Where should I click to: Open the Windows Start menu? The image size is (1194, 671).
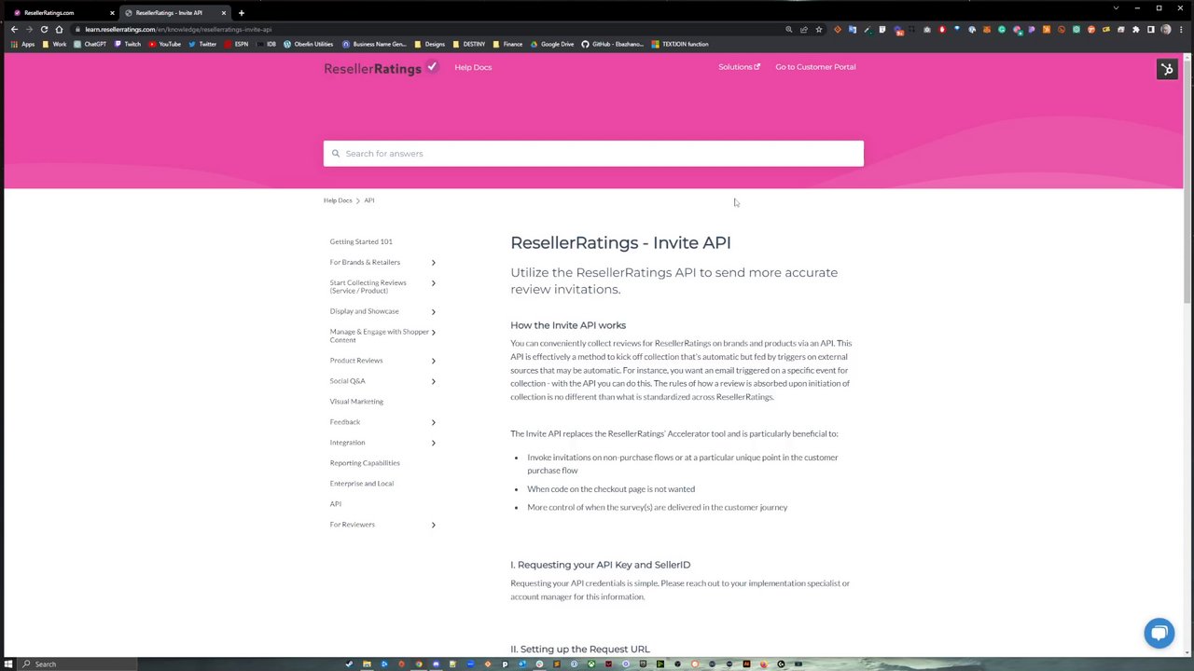tap(8, 664)
